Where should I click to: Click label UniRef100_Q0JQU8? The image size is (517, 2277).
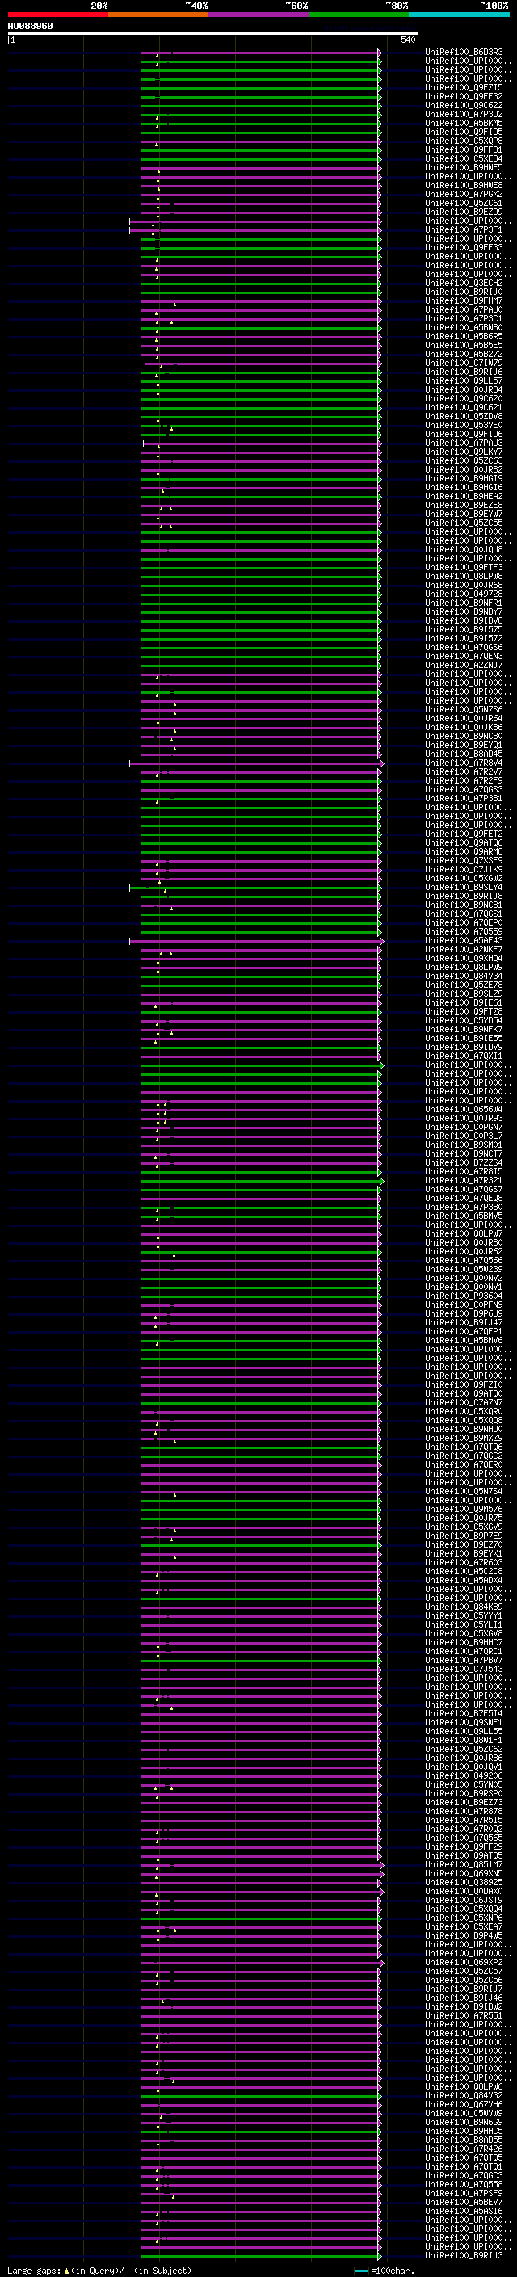(464, 550)
